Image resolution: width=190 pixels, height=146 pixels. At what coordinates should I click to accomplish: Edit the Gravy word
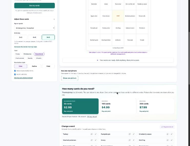pos(133,140)
